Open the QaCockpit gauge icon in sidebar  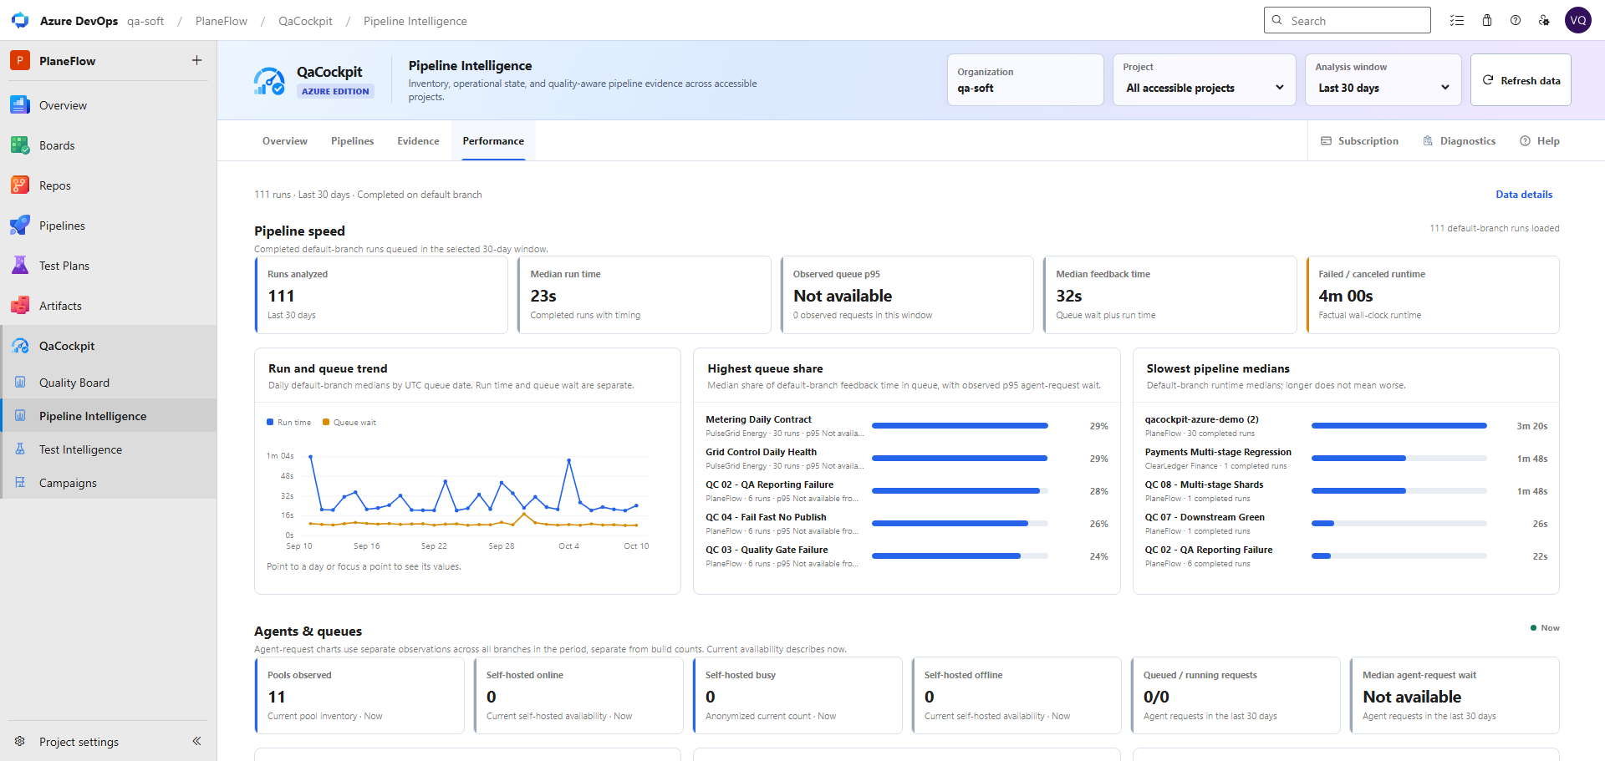[x=20, y=346]
